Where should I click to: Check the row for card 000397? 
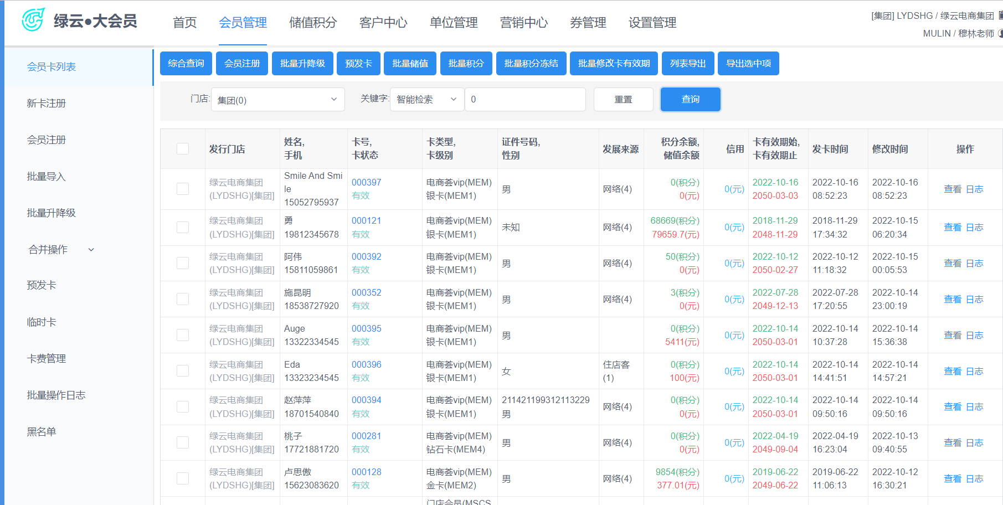[183, 189]
